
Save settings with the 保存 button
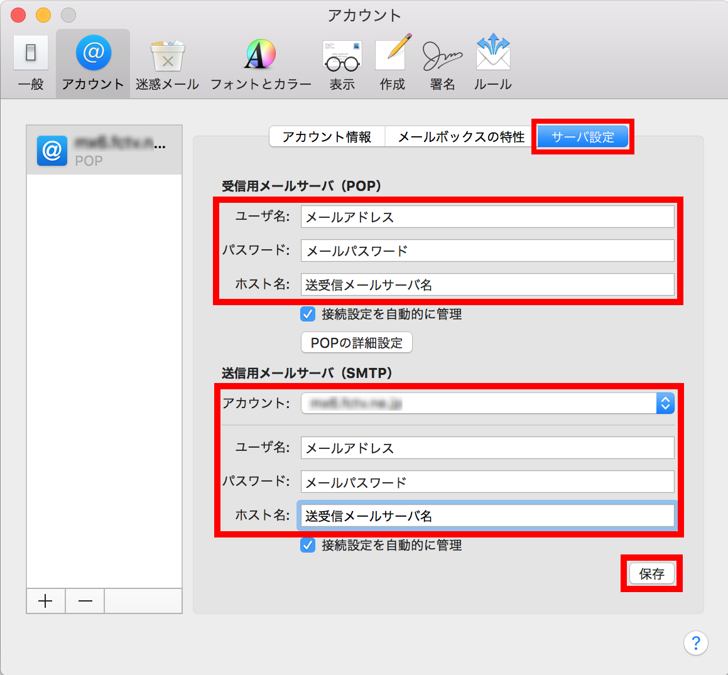click(x=651, y=573)
